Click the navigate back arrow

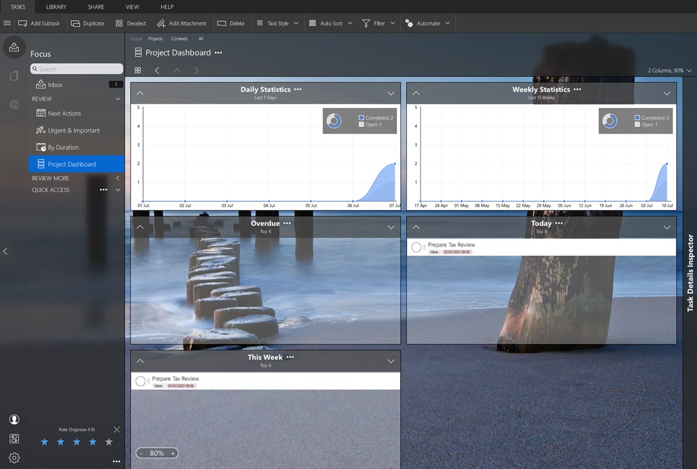tap(157, 70)
